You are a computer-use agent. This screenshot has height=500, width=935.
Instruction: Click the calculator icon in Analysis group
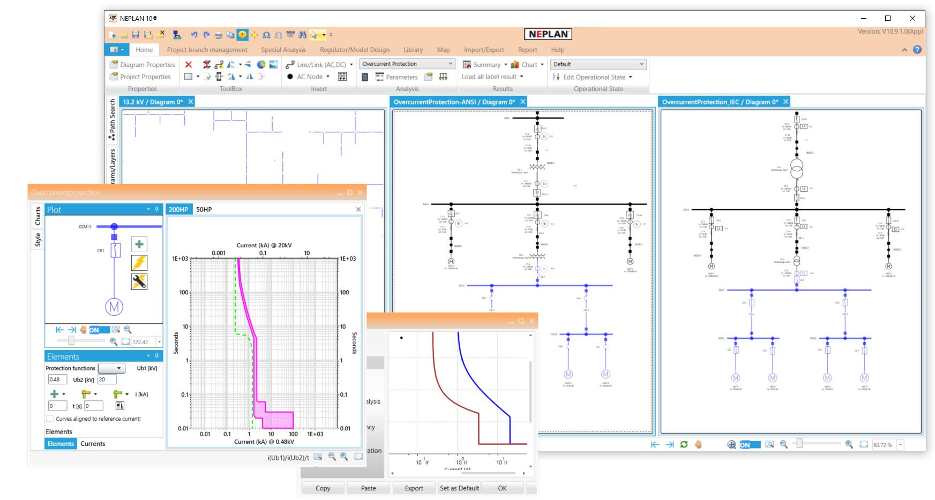click(x=365, y=77)
